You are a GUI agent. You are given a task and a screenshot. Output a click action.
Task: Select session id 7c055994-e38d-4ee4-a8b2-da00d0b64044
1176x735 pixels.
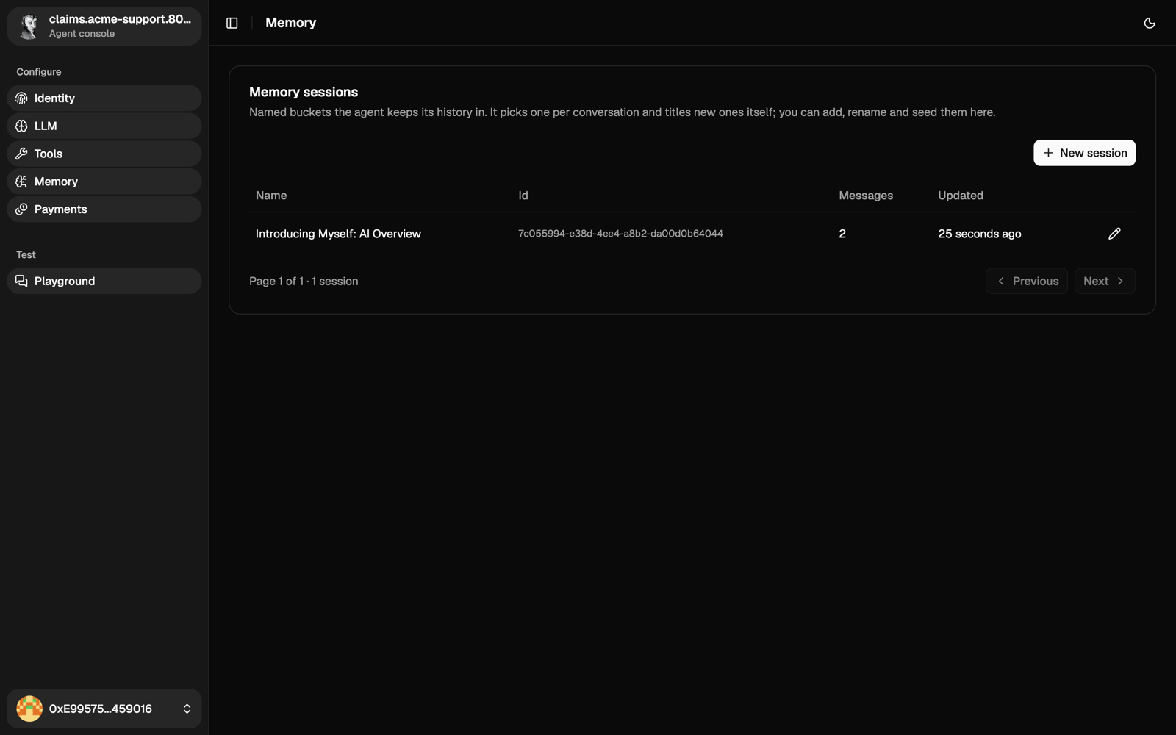[x=620, y=234]
